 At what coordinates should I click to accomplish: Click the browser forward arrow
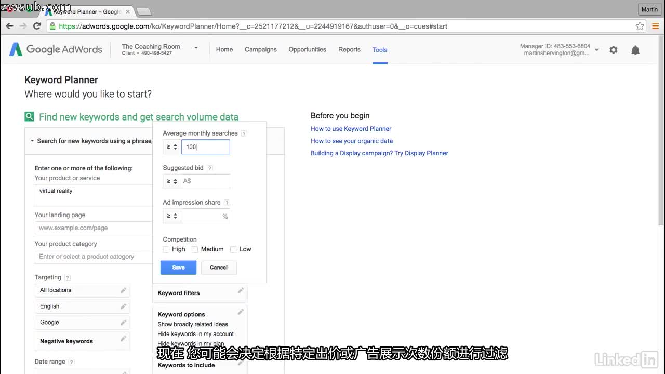tap(23, 26)
